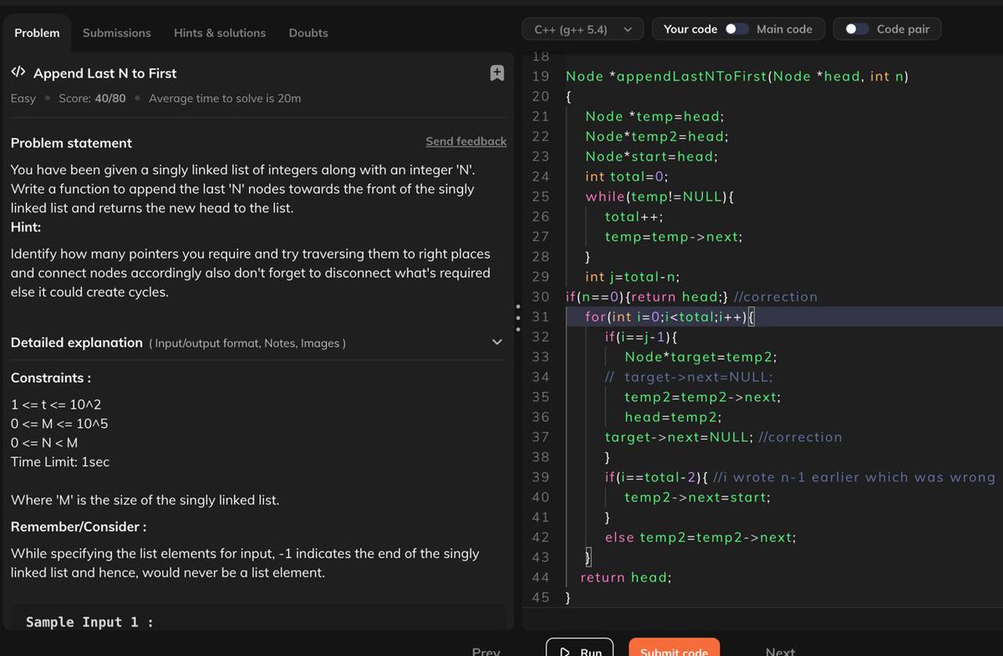Click the '0 <= N < M' constraint text
The image size is (1003, 656).
[x=43, y=443]
